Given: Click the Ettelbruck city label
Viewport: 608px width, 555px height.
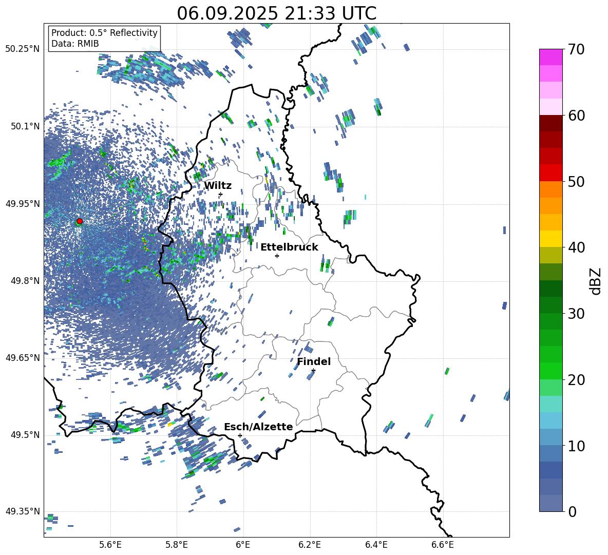Looking at the screenshot, I should (289, 247).
